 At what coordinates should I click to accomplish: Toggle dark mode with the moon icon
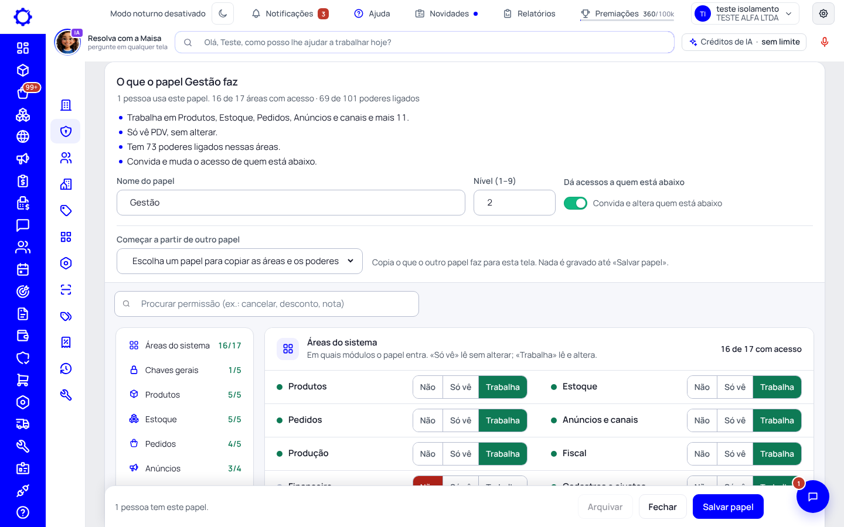click(223, 13)
